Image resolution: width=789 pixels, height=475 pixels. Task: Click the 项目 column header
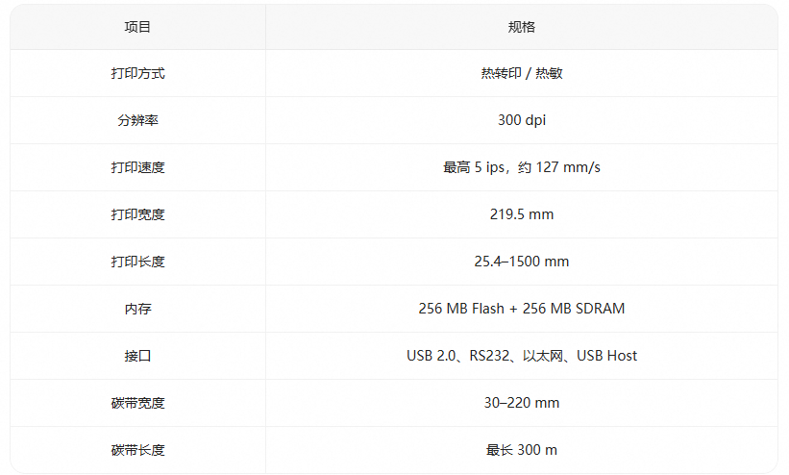pyautogui.click(x=137, y=27)
